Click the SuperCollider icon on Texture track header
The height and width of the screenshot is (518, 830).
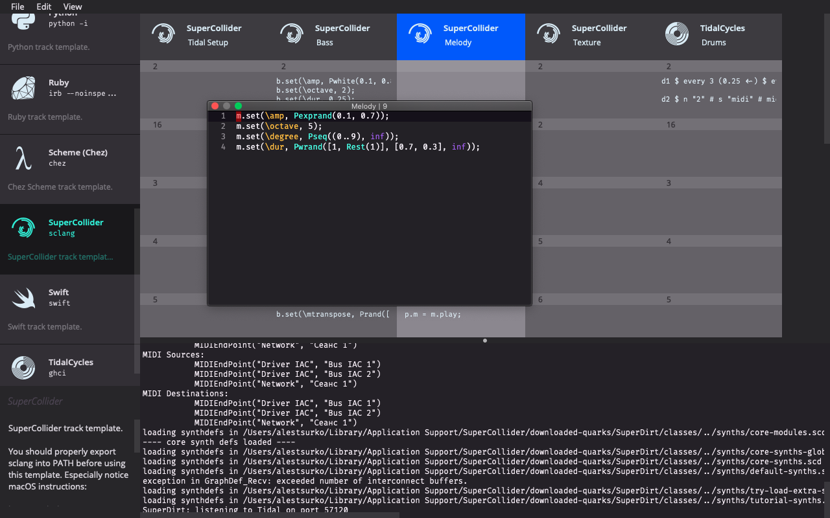pos(548,34)
